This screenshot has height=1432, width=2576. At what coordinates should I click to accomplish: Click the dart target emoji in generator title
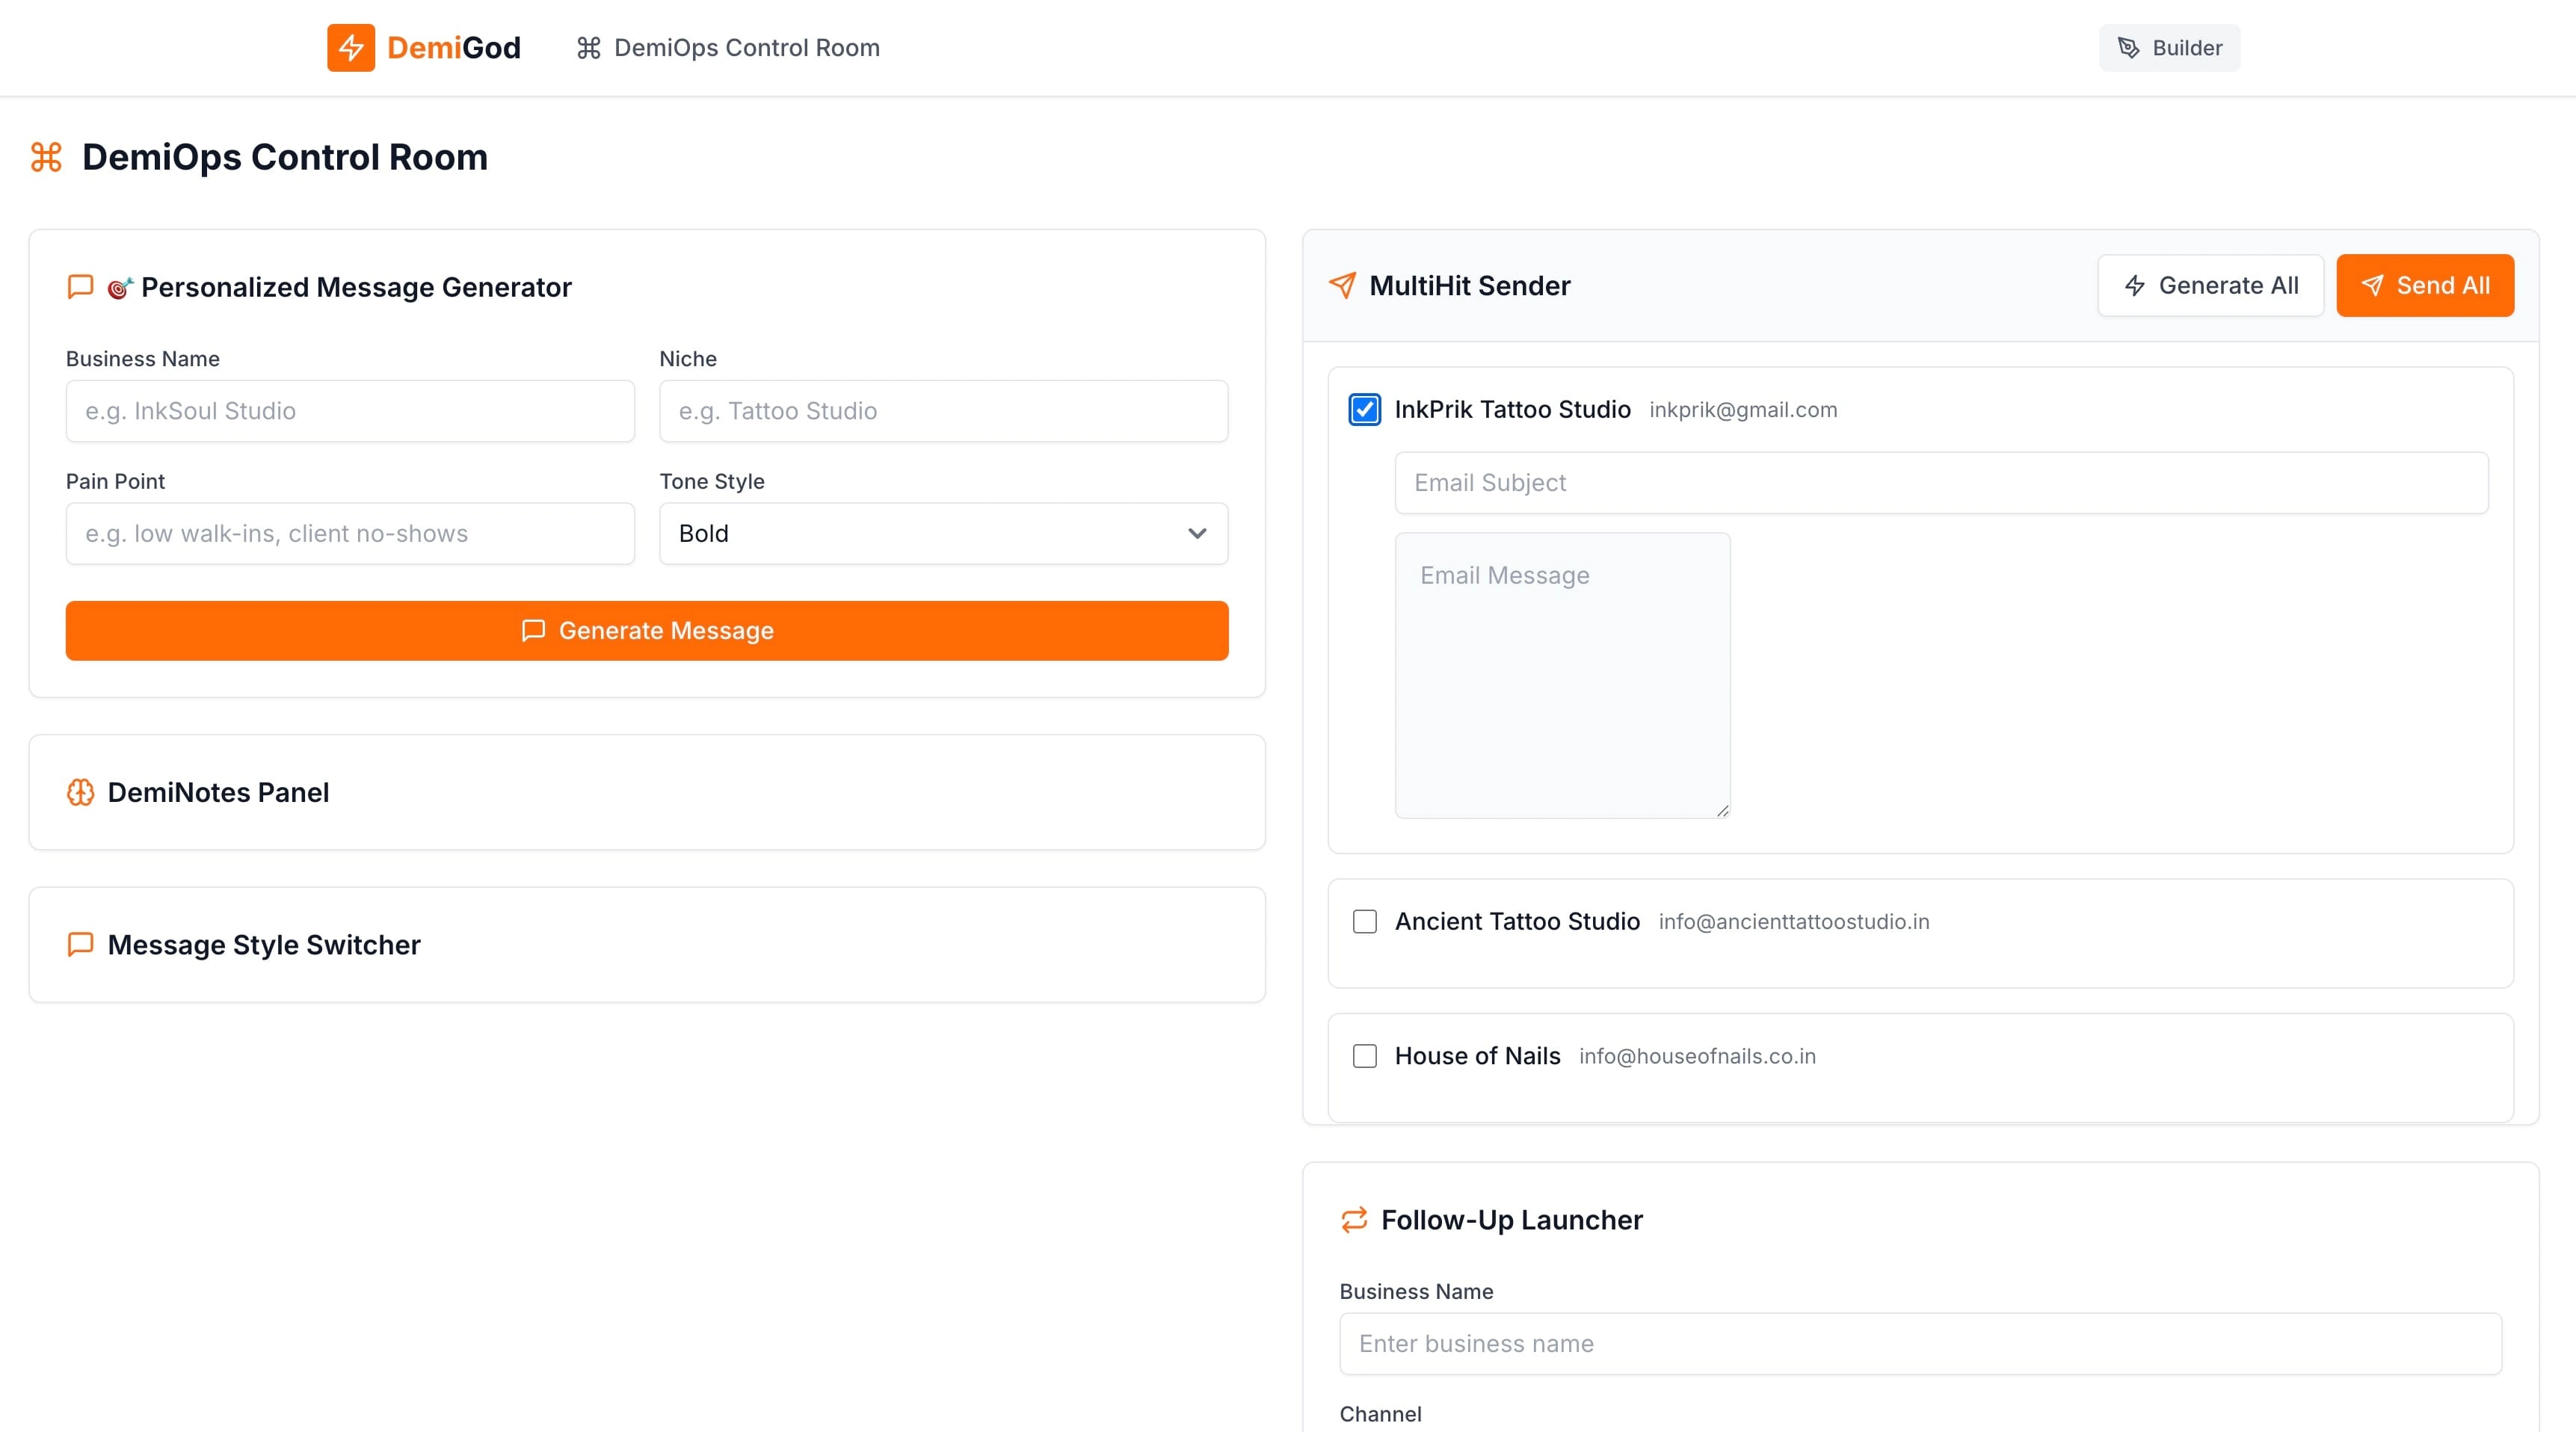pos(120,288)
